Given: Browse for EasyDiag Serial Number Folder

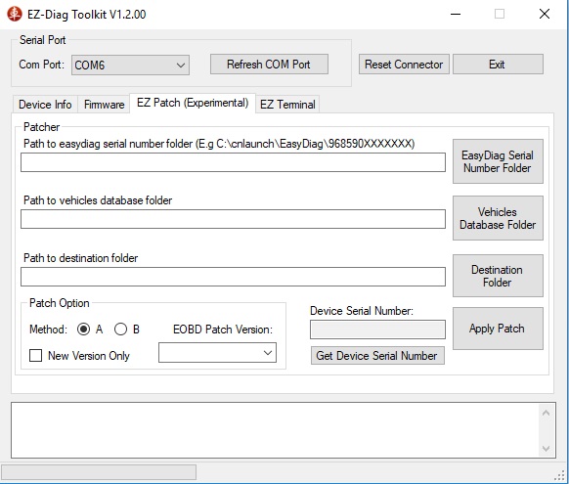Looking at the screenshot, I should 498,161.
